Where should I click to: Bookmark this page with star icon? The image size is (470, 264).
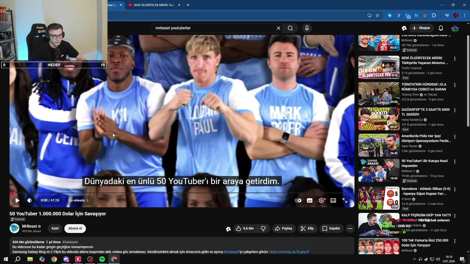click(377, 15)
